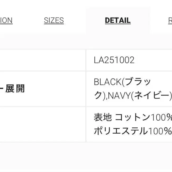
Task: Click the product code LA251002
Action: coord(114,60)
